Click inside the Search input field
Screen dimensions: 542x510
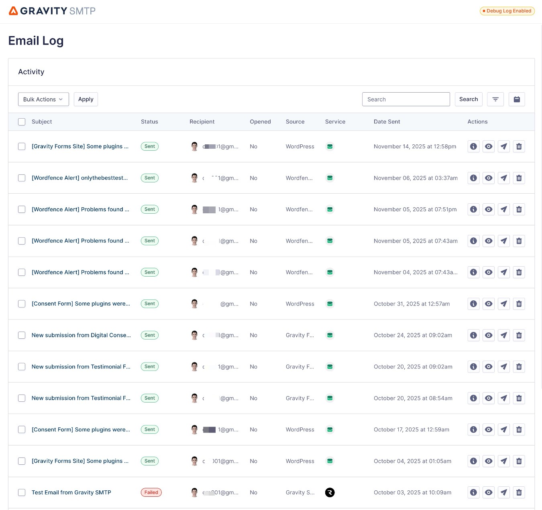tap(405, 99)
